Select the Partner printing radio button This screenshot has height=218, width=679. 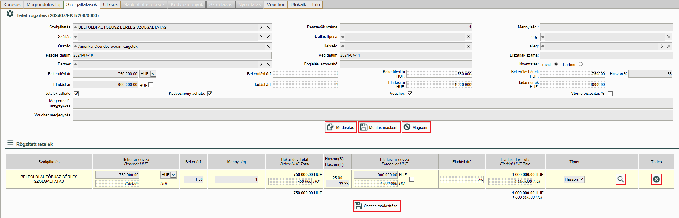coord(581,64)
